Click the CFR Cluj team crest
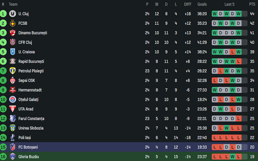The width and height of the screenshot is (258, 161). pyautogui.click(x=13, y=42)
